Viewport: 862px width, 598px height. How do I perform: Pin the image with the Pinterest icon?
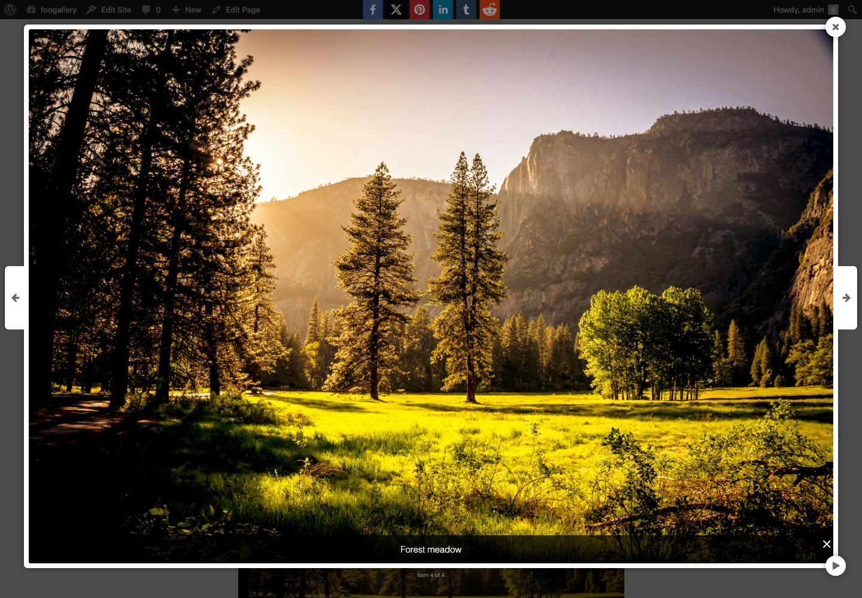click(x=420, y=10)
